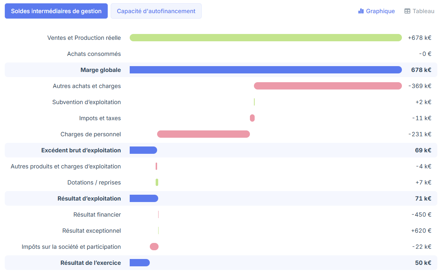This screenshot has width=441, height=278.
Task: Click the '+678 k€' value
Action: pos(420,38)
